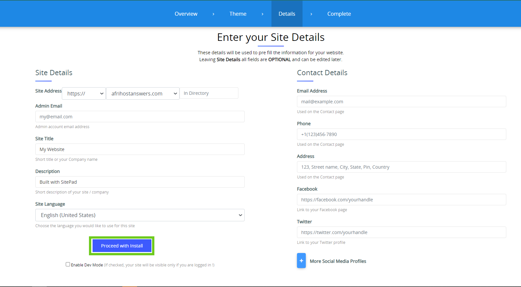Focus the In Directory input field

click(x=209, y=93)
